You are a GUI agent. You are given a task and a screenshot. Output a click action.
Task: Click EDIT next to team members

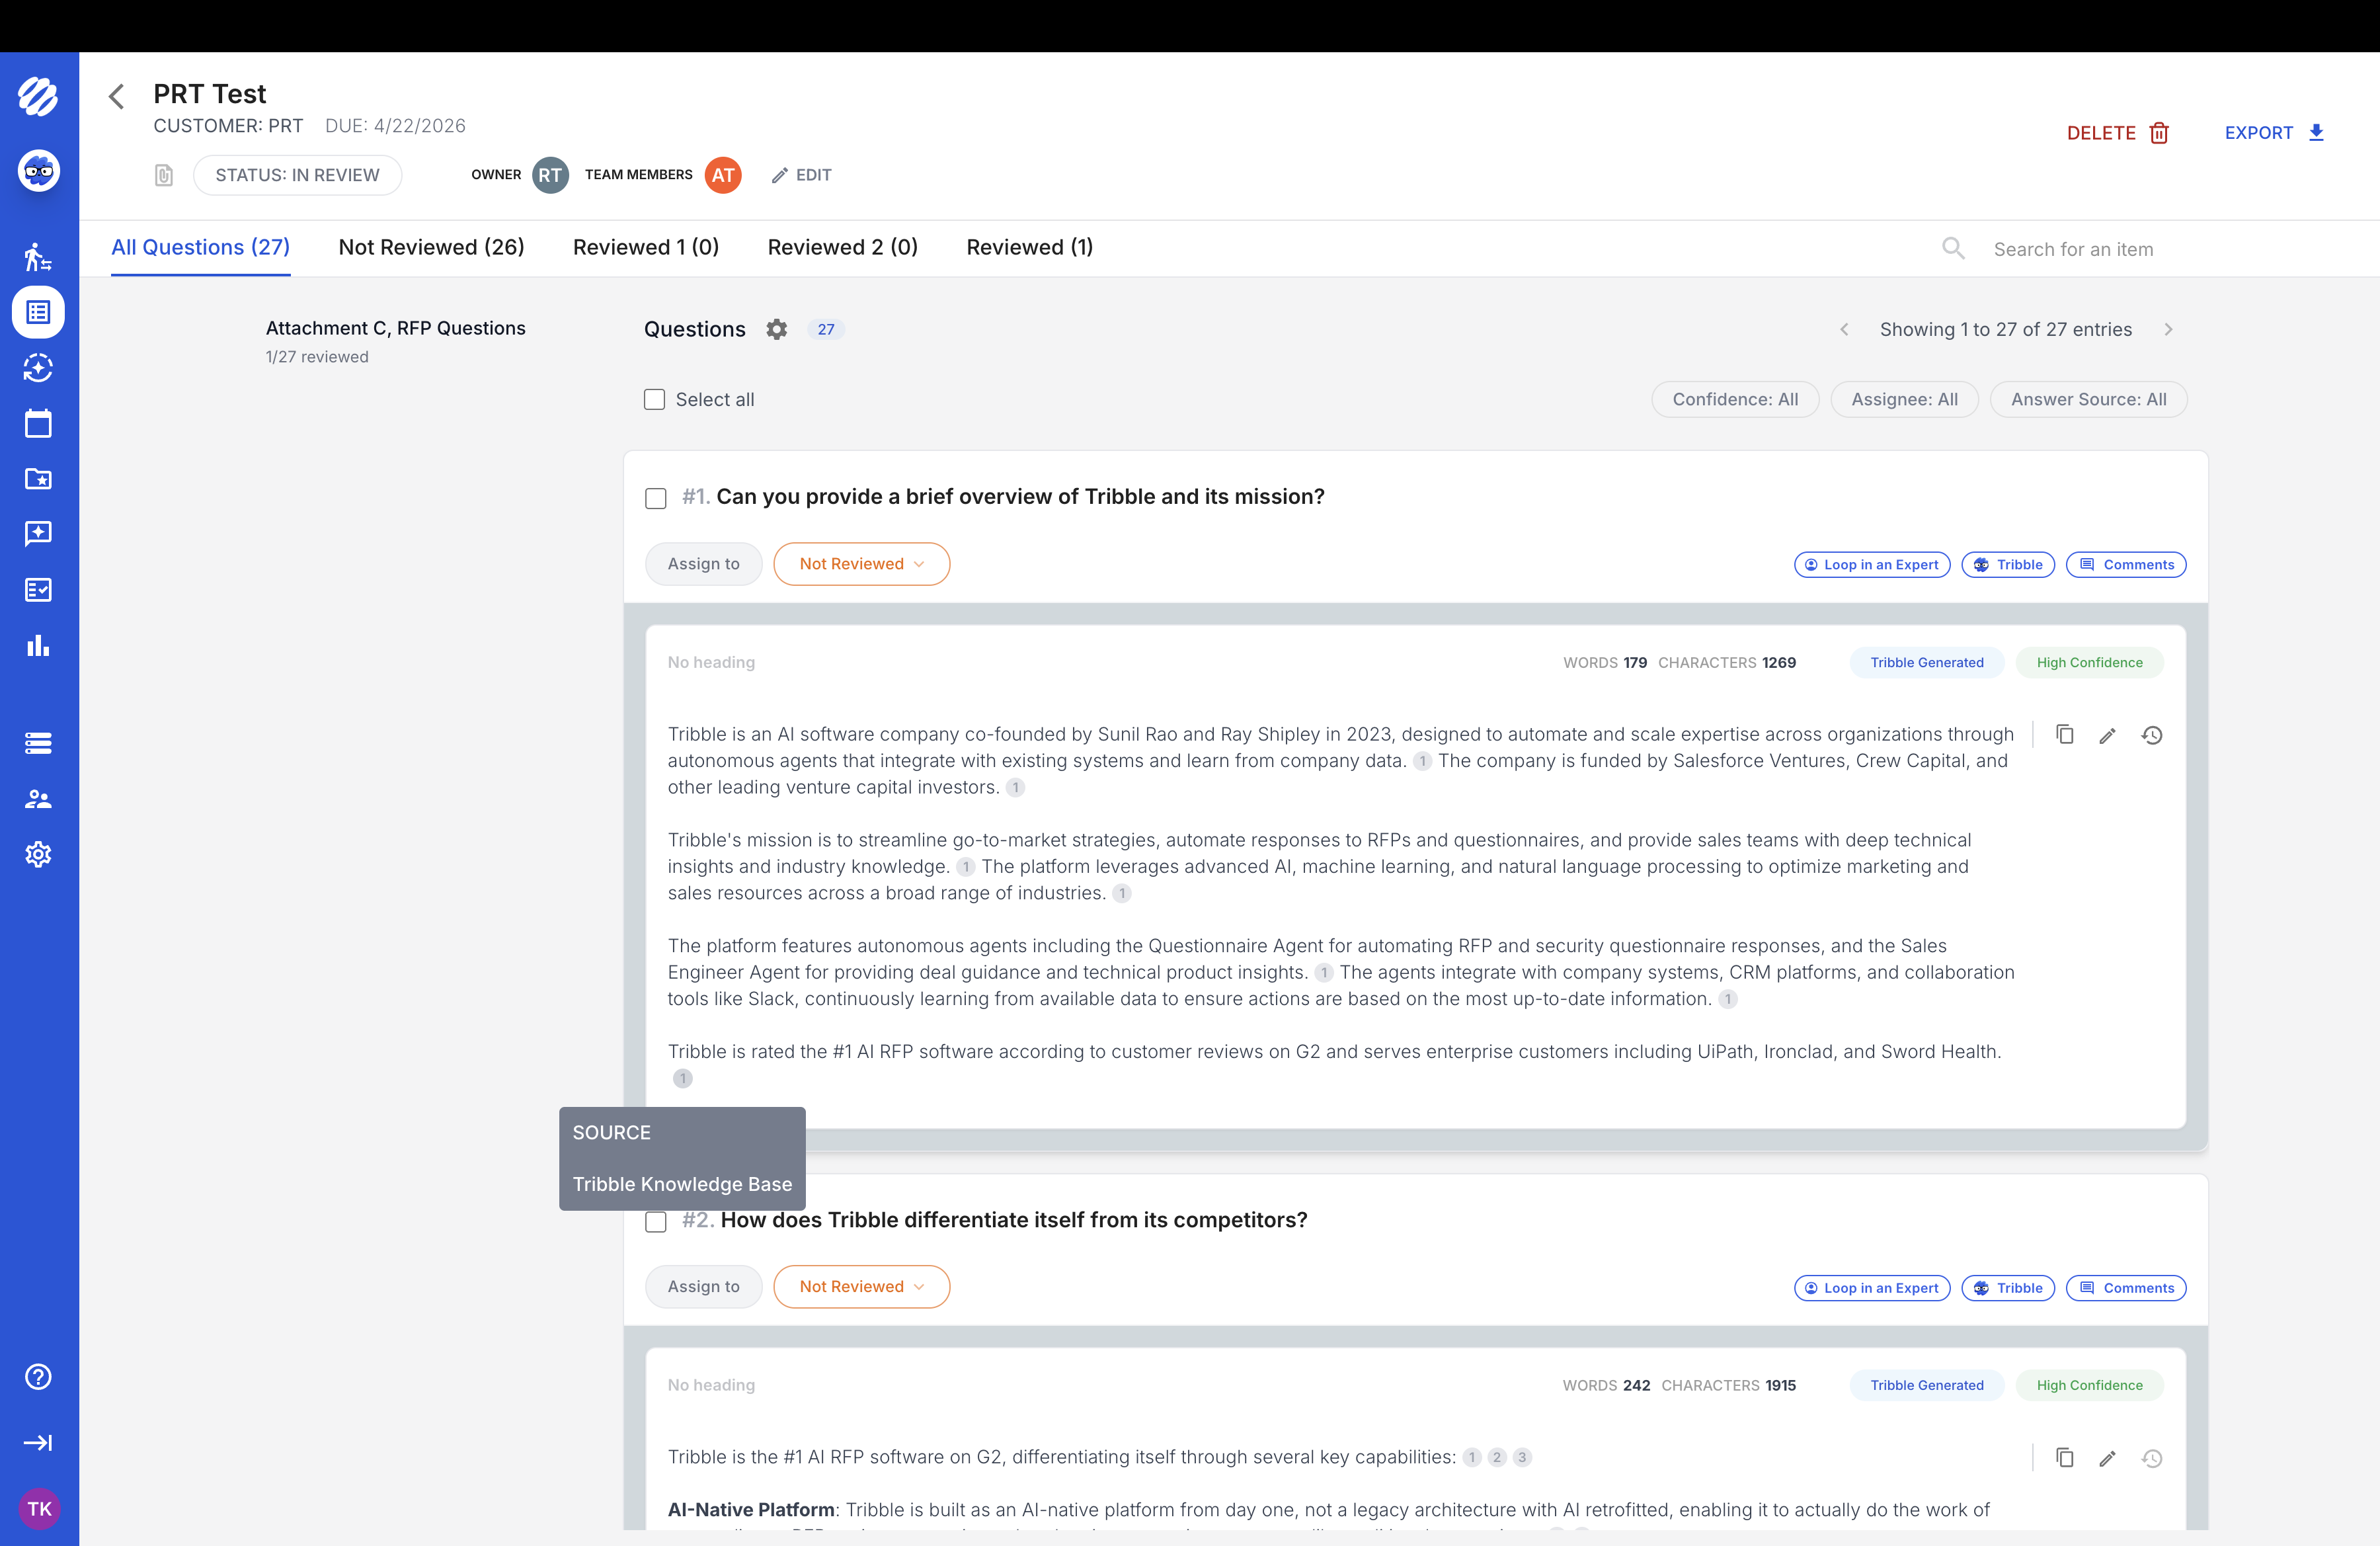(x=801, y=175)
